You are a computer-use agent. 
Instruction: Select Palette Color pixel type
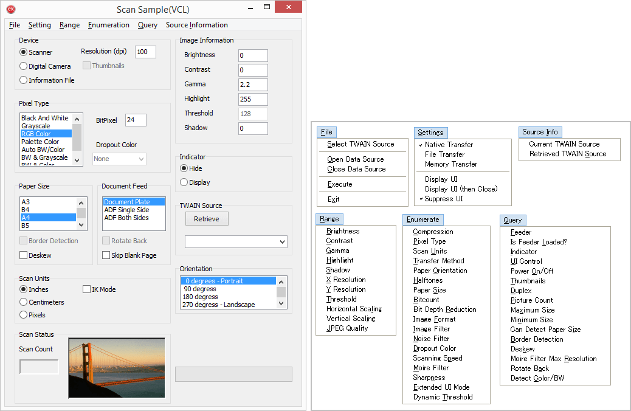(x=40, y=142)
